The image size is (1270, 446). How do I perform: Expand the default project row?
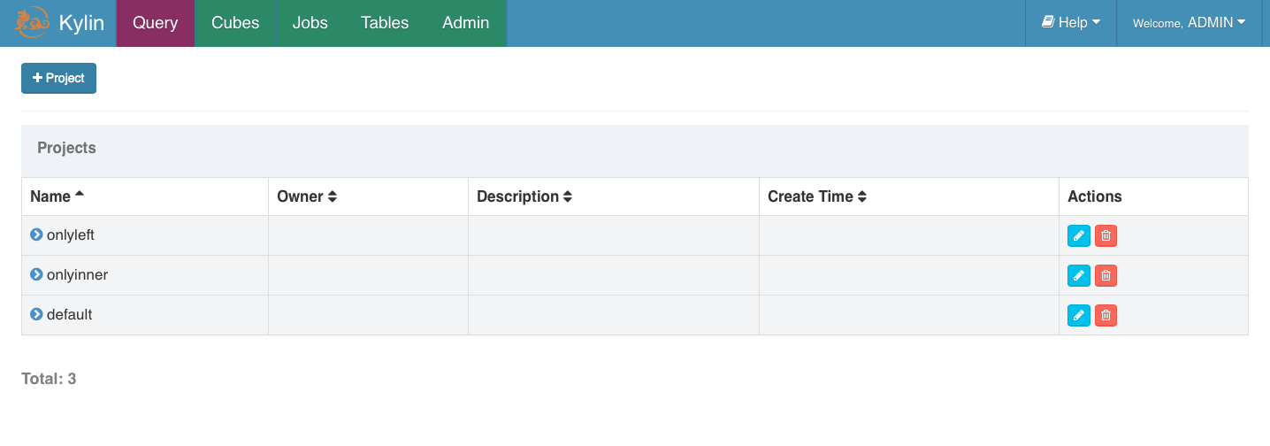click(x=36, y=314)
